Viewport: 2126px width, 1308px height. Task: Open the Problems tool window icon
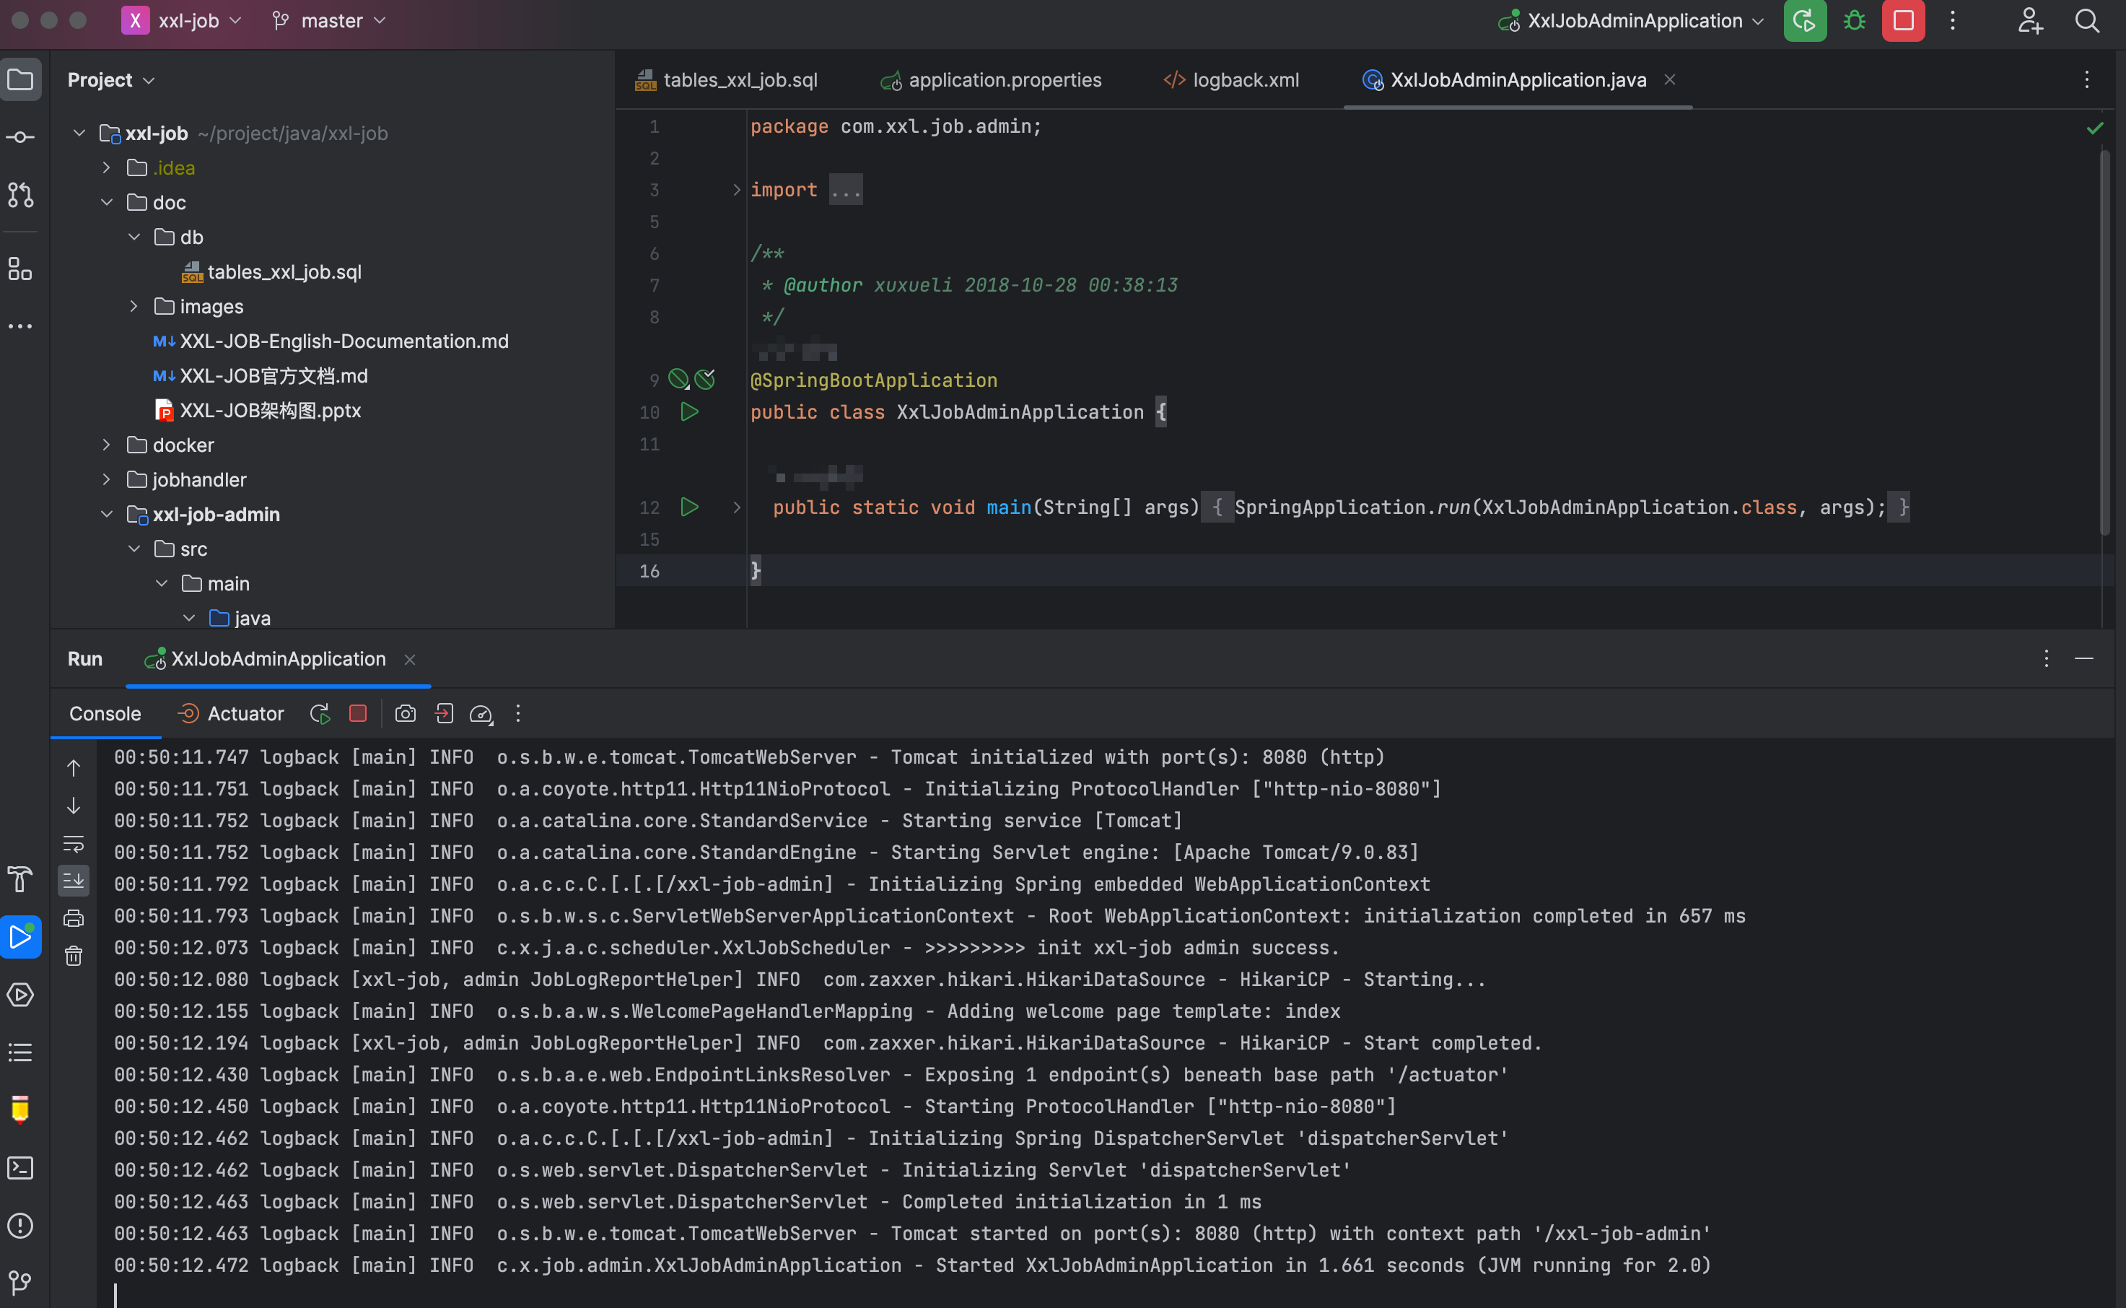tap(21, 1226)
